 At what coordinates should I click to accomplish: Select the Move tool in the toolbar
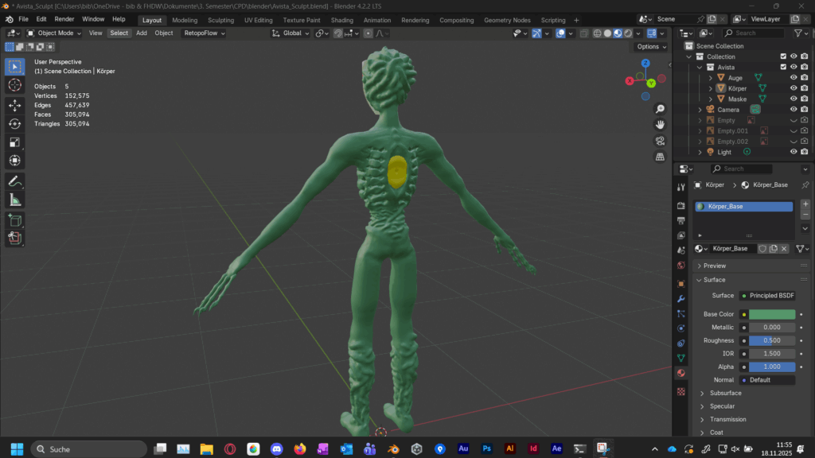pyautogui.click(x=14, y=105)
